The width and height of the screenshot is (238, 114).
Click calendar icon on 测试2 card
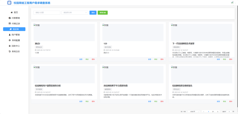(x=36, y=50)
